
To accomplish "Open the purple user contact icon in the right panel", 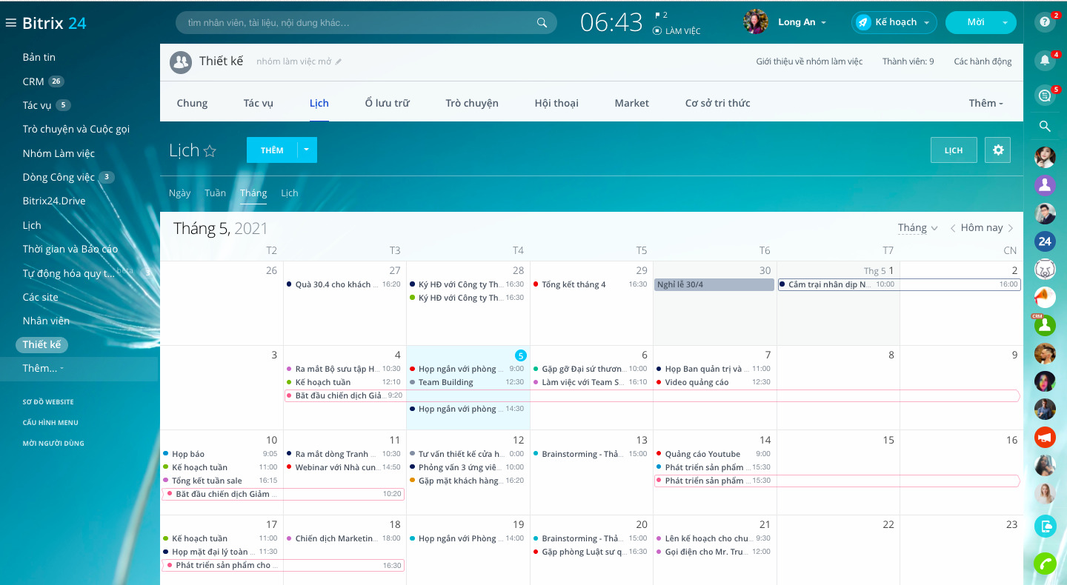I will pyautogui.click(x=1045, y=185).
